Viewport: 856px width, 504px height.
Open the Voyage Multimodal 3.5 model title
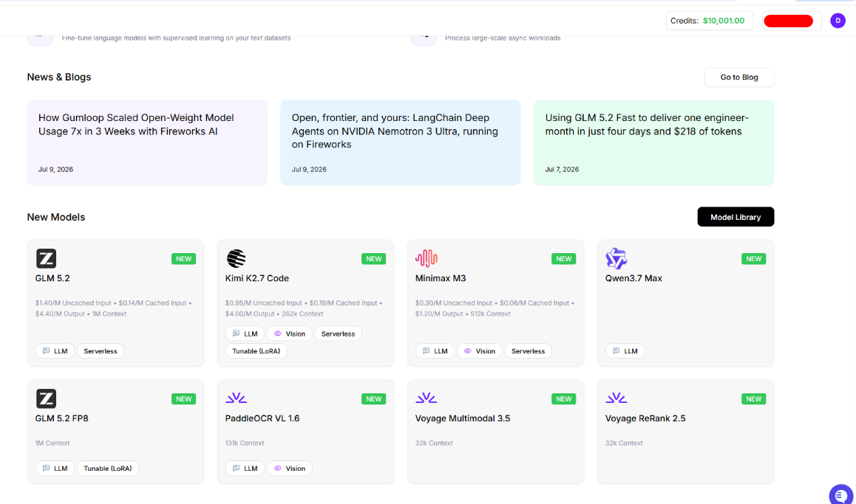[x=463, y=418]
